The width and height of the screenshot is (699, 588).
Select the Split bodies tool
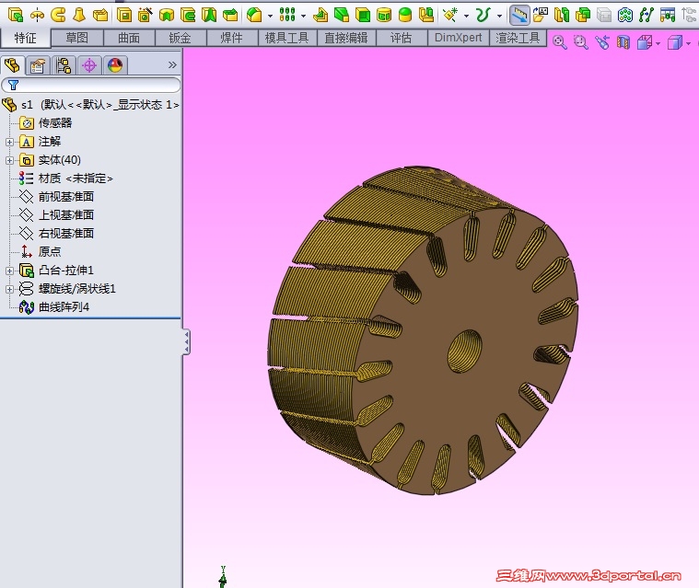pyautogui.click(x=561, y=15)
